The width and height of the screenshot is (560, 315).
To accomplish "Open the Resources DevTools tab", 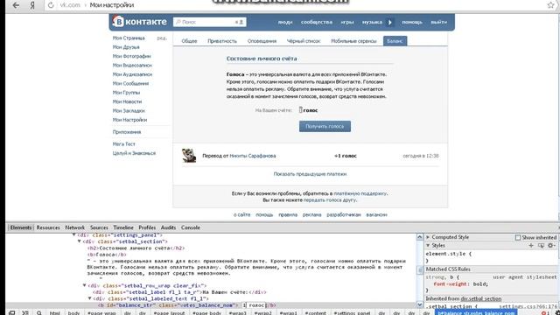I will tap(48, 227).
